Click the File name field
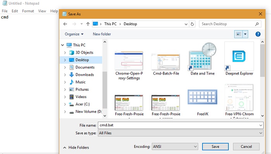Image resolution: width=271 pixels, height=154 pixels. click(181, 125)
